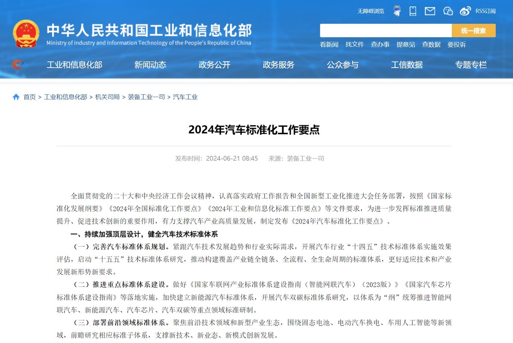513x343 pixels.
Task: Click the envelope mail icon
Action: pyautogui.click(x=430, y=11)
